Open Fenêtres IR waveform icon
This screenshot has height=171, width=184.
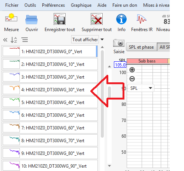(141, 19)
